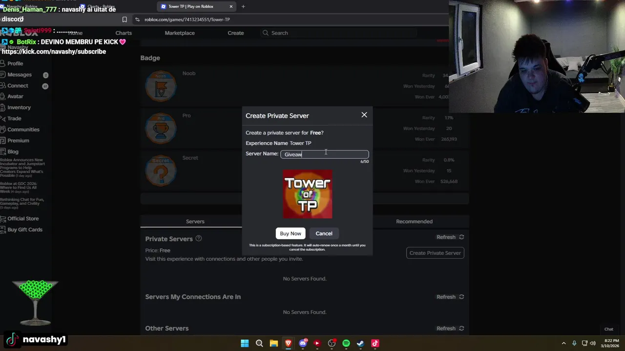Go to Marketplace in top navigation
Screen dimensions: 625x351
(180, 33)
